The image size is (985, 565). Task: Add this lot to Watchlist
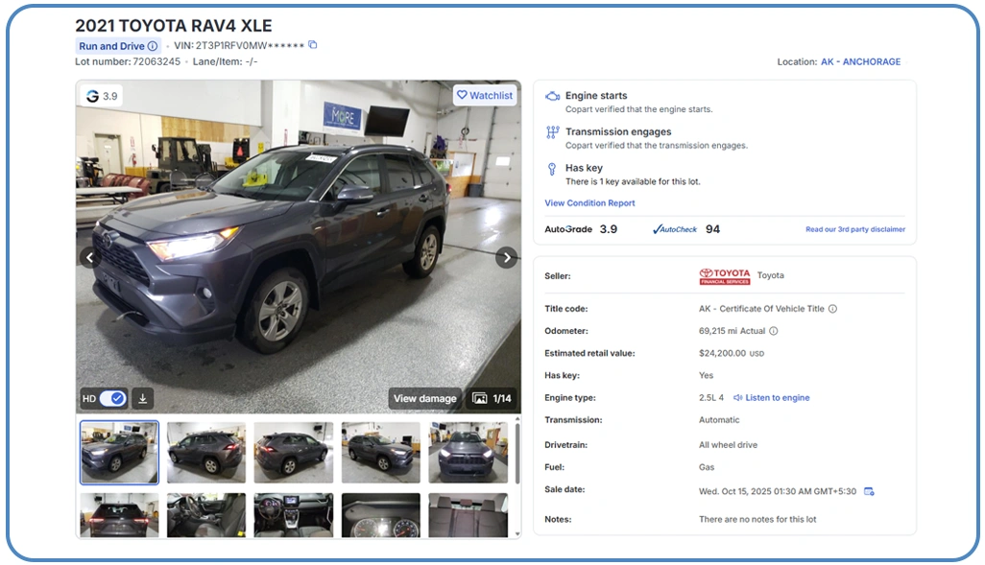click(485, 95)
